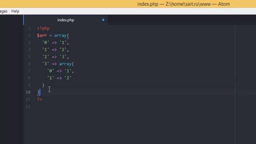Image resolution: width=256 pixels, height=144 pixels.
Task: Click the nested array( on line 6
Action: point(67,64)
